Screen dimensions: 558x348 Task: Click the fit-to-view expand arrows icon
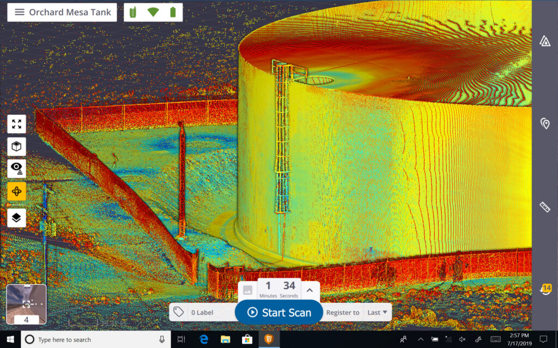point(16,124)
